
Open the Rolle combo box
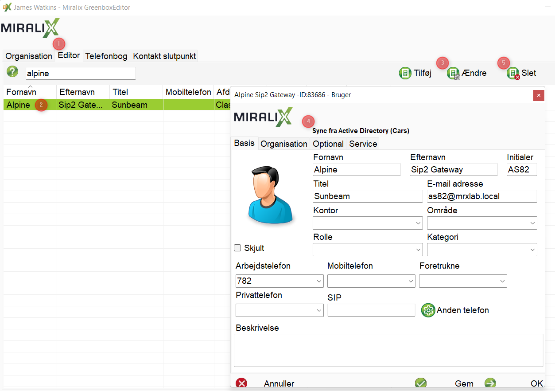tap(418, 250)
